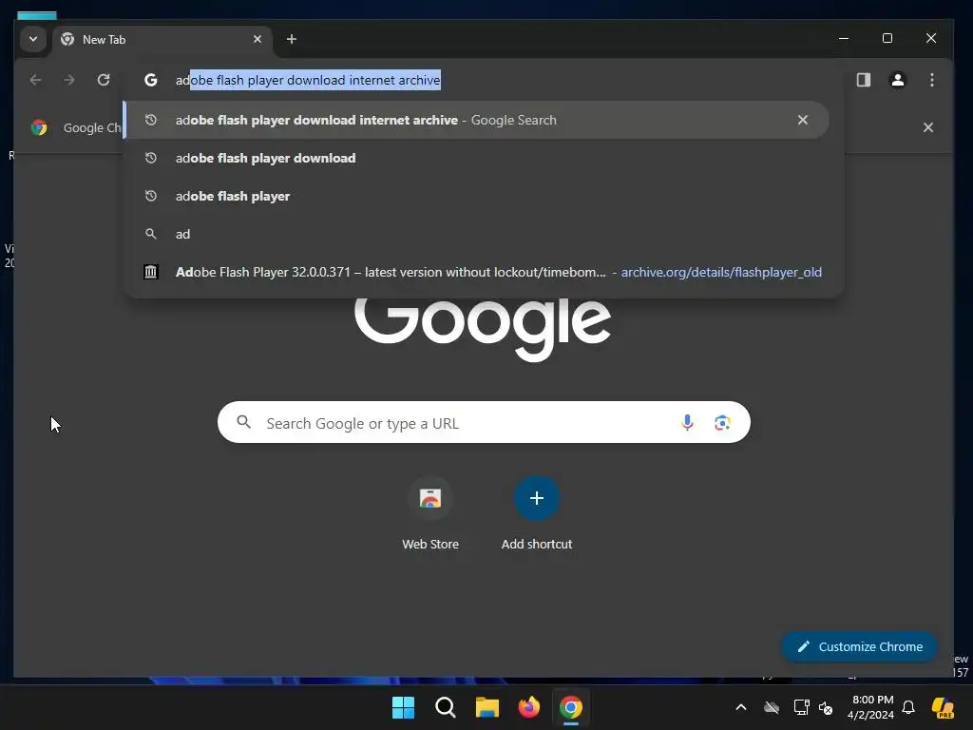Remove the first history suggestion with X
The width and height of the screenshot is (973, 730).
[802, 120]
